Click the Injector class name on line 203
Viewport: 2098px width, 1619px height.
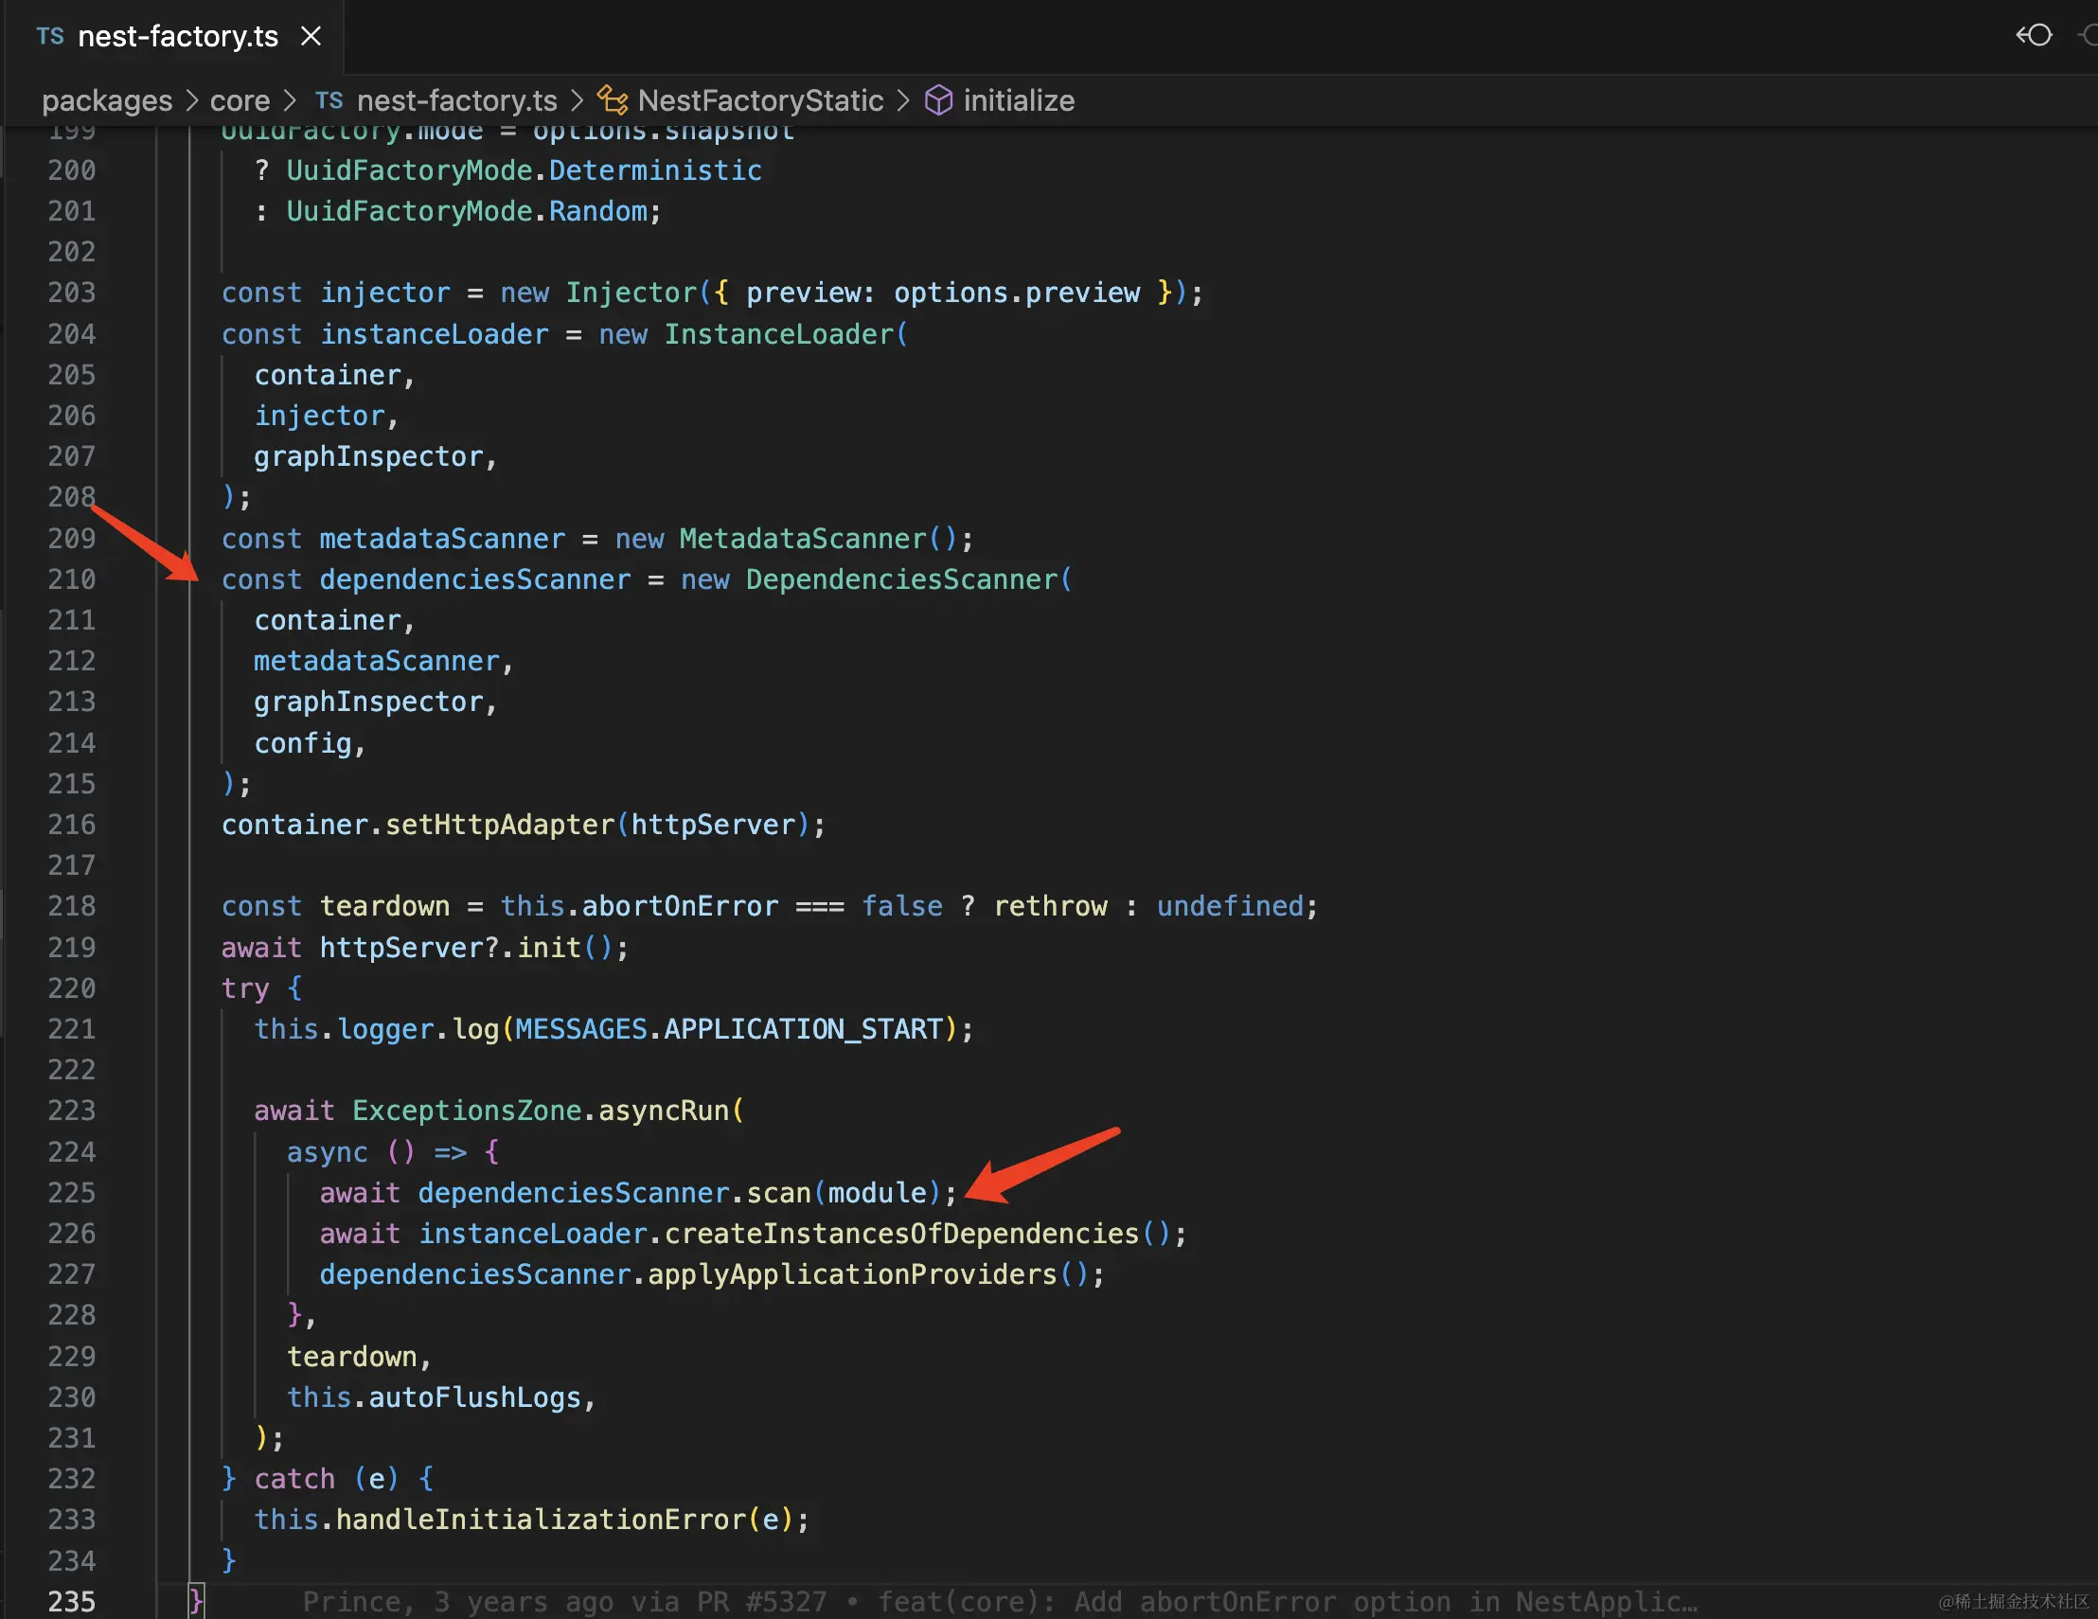(x=631, y=293)
